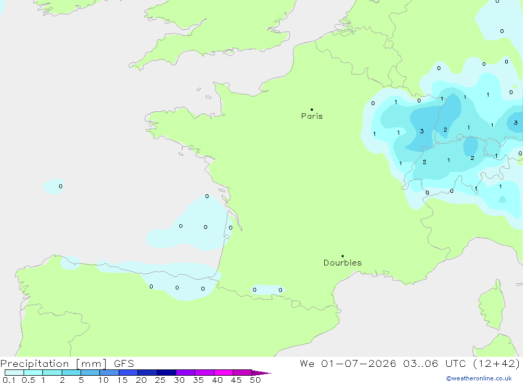Image resolution: width=523 pixels, height=383 pixels.
Task: Pick the 35–40 mm violet legend swatch
Action: pyautogui.click(x=204, y=373)
